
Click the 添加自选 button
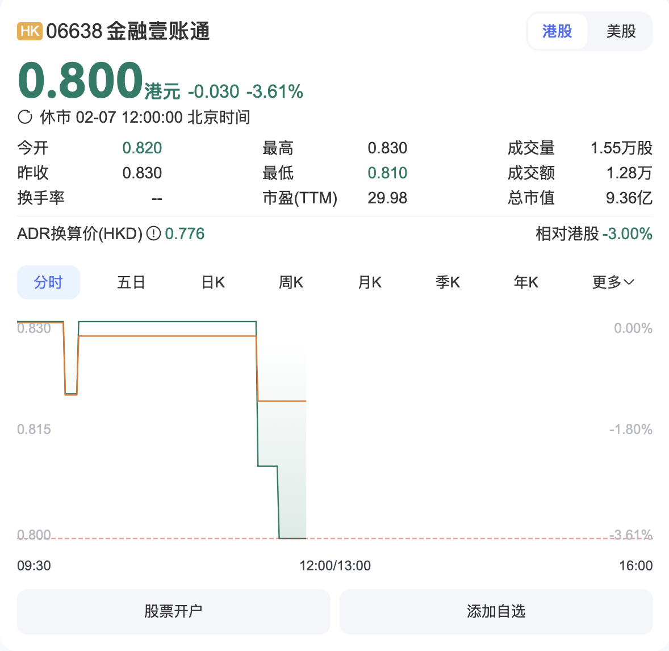click(x=495, y=611)
